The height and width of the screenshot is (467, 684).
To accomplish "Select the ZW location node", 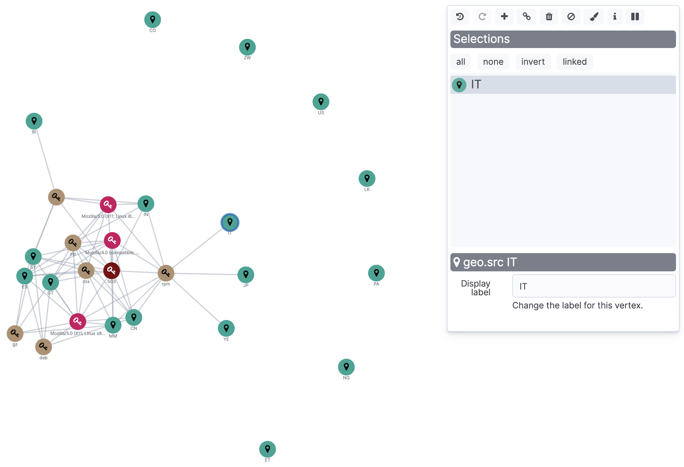I will click(247, 47).
